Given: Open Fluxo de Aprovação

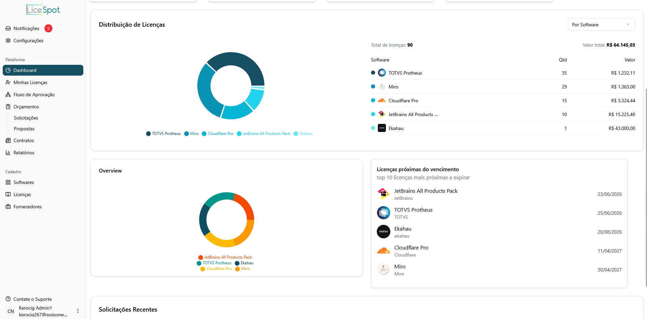Looking at the screenshot, I should pyautogui.click(x=43, y=95).
